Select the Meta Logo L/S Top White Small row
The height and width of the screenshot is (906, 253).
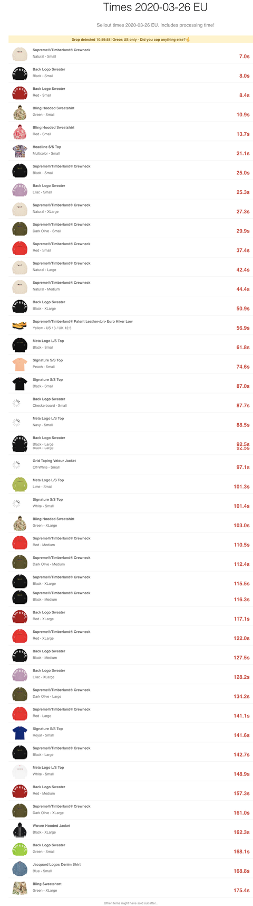(131, 771)
